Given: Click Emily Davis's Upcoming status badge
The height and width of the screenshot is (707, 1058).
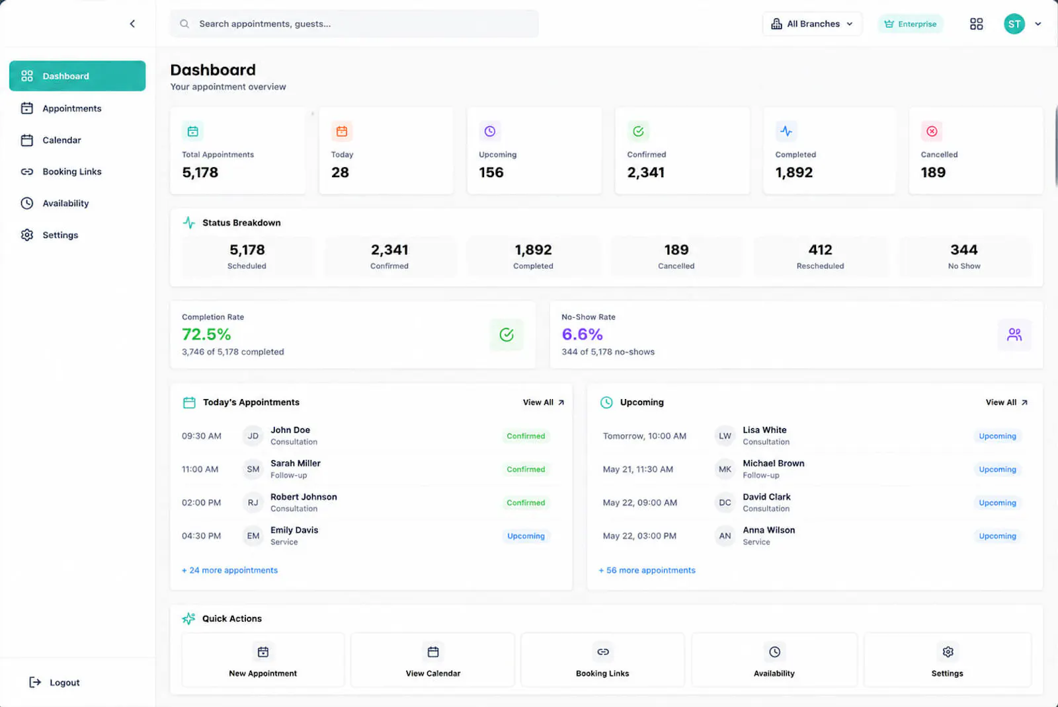Looking at the screenshot, I should coord(526,536).
